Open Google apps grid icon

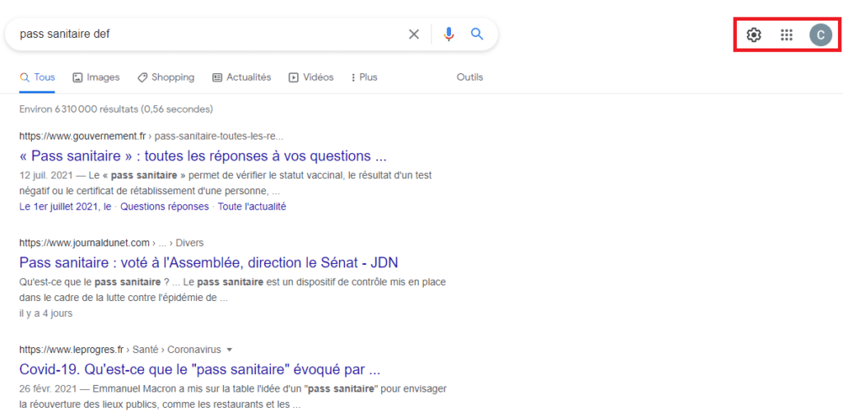[x=786, y=35]
